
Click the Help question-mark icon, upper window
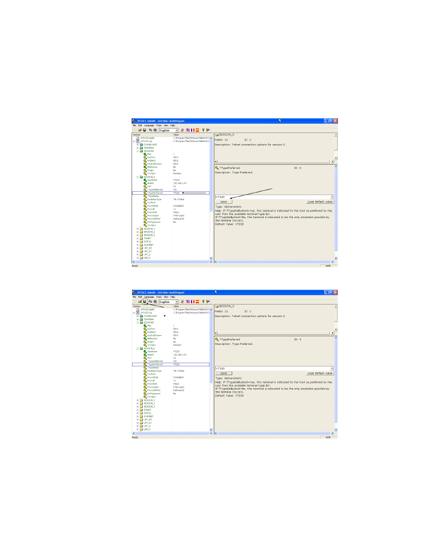203,130
